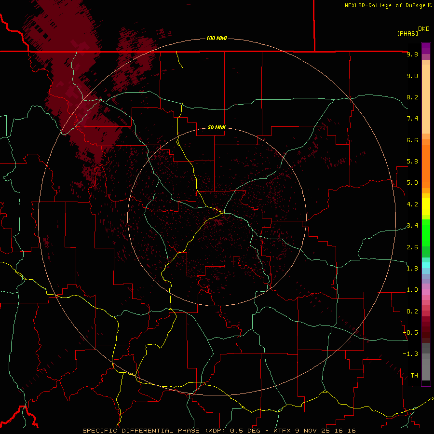Click the 50 NMI range ring label
The height and width of the screenshot is (434, 434).
click(217, 127)
